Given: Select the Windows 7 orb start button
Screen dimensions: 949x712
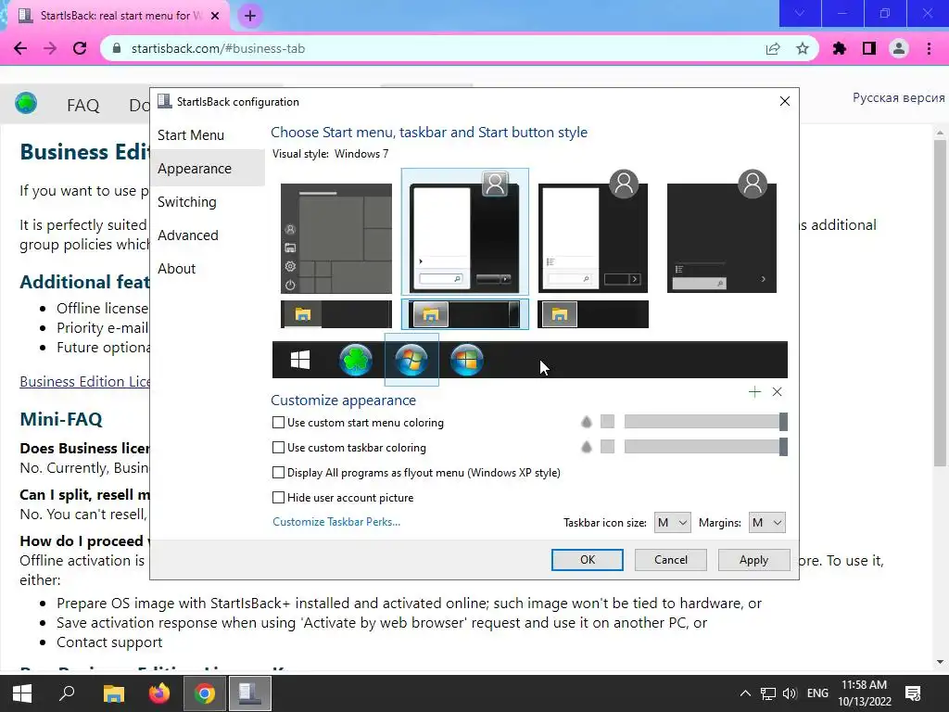Looking at the screenshot, I should [x=411, y=360].
